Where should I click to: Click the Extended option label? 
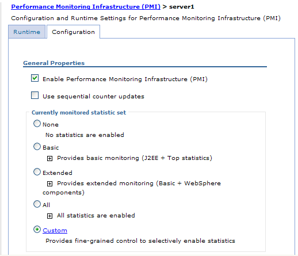pos(58,173)
